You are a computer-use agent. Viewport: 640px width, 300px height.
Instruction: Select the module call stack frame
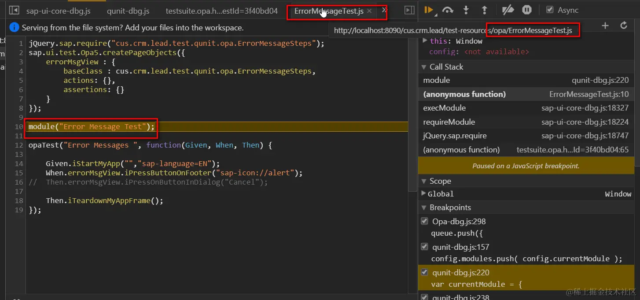coord(526,80)
